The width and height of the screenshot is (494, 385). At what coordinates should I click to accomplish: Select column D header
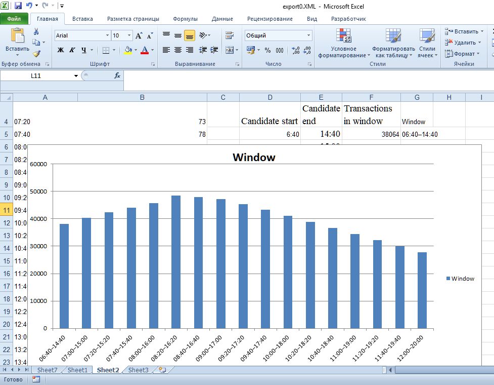tap(270, 97)
